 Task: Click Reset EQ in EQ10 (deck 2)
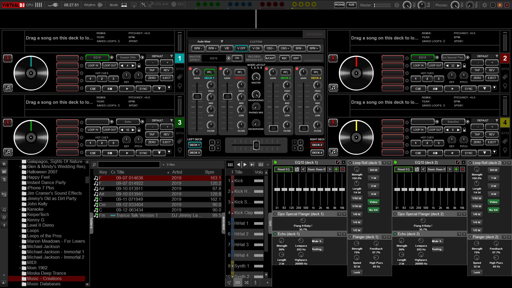[x=403, y=169]
